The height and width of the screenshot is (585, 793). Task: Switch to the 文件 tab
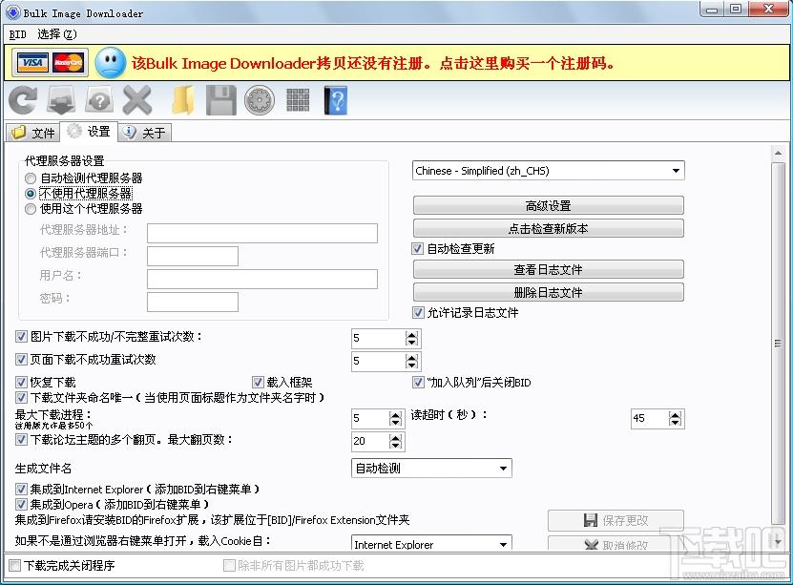coord(32,133)
